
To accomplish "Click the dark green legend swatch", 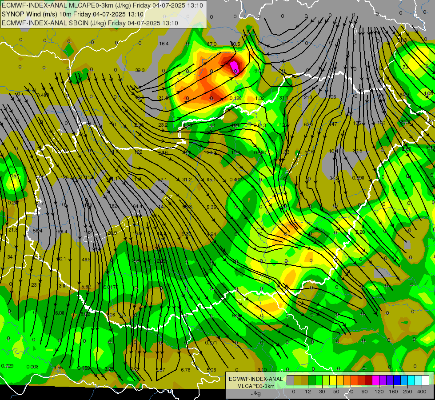I will coord(312,380).
